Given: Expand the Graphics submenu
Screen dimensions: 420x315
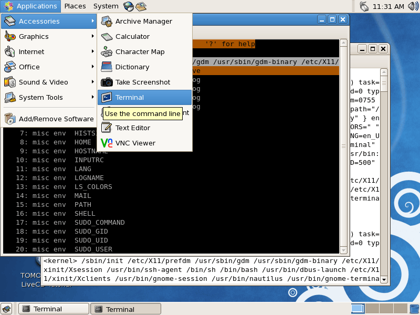Looking at the screenshot, I should pyautogui.click(x=49, y=36).
